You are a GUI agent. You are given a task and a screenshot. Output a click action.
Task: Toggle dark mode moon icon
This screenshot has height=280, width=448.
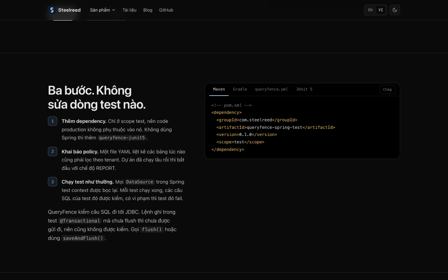[x=395, y=10]
